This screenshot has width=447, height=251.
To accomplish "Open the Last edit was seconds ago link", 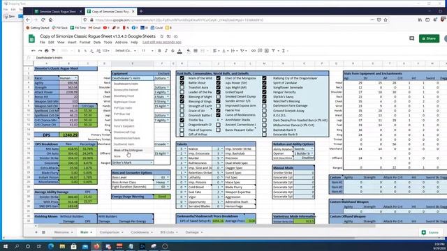I will pos(162,42).
